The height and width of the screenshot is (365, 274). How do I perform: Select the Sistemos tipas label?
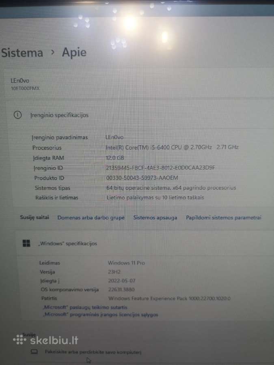[52, 188]
